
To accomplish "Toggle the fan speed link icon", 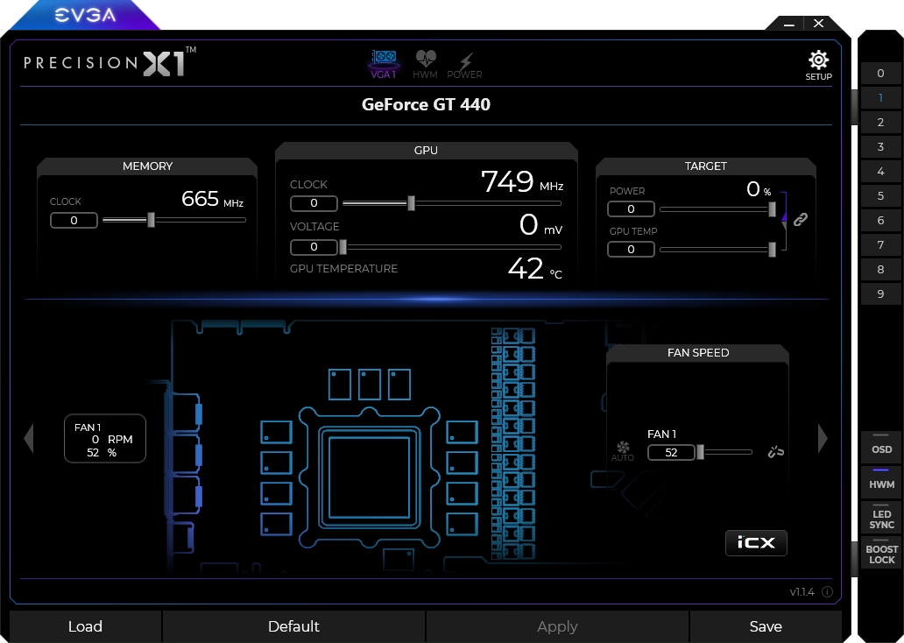I will point(776,451).
